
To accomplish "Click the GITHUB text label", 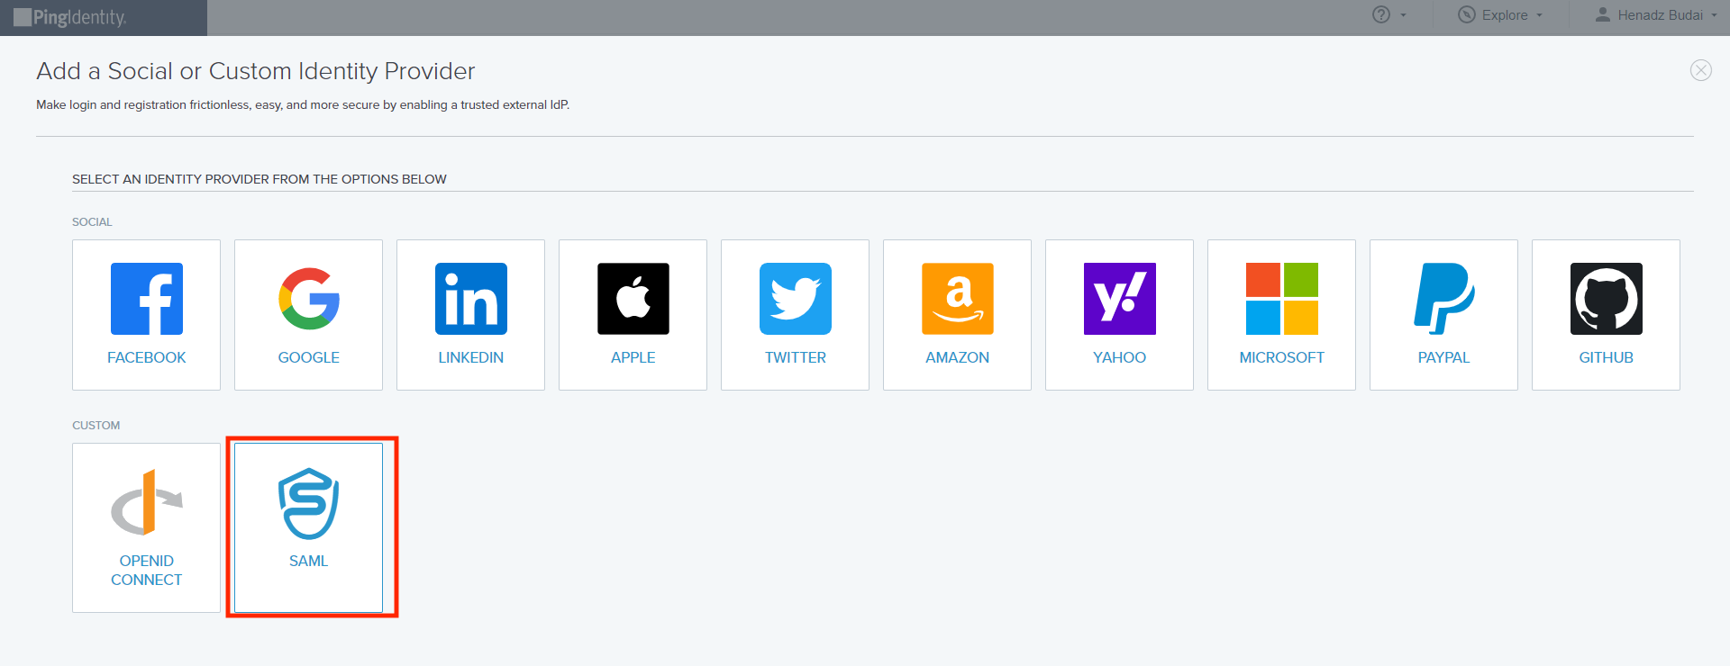I will (x=1606, y=357).
